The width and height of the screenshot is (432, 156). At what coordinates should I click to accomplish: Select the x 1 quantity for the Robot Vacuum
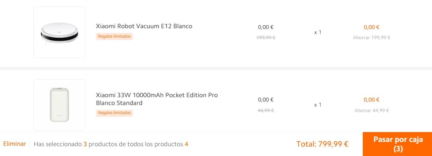pos(318,32)
